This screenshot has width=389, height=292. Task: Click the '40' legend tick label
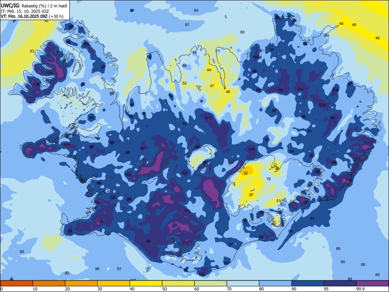[x=132, y=289]
